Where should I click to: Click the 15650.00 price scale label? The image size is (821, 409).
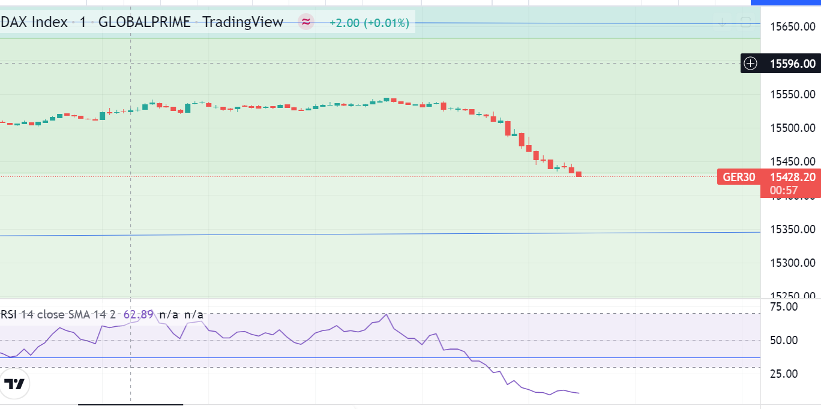[792, 26]
